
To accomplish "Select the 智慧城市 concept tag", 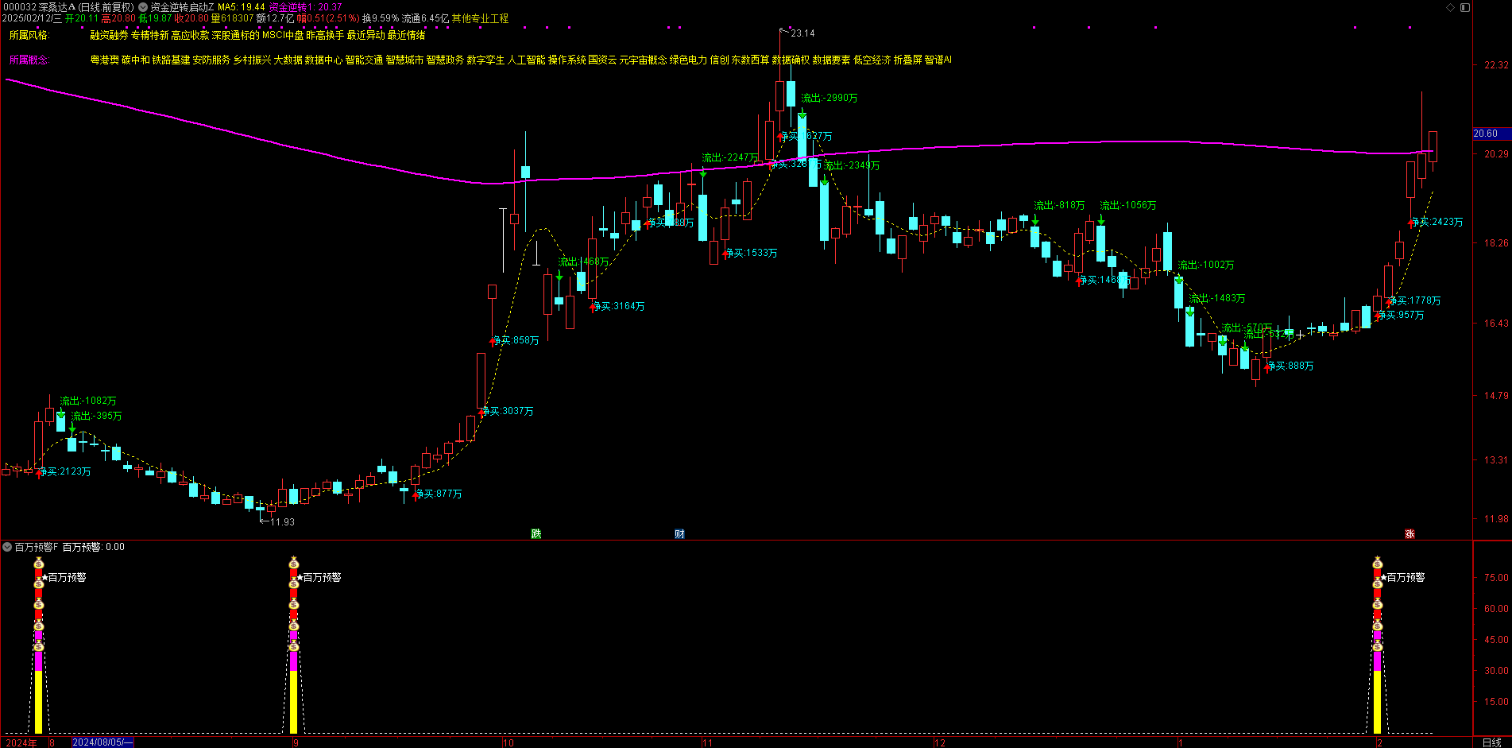I will tap(404, 60).
